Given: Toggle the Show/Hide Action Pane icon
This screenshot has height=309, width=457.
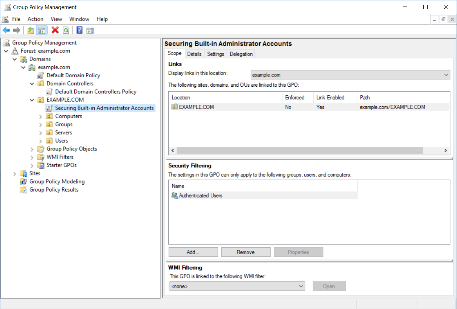Looking at the screenshot, I should (x=90, y=30).
